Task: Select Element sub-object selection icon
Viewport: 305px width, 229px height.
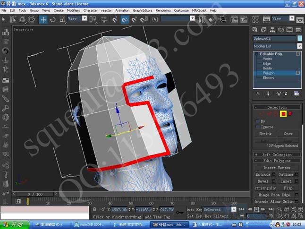Action: [290, 114]
